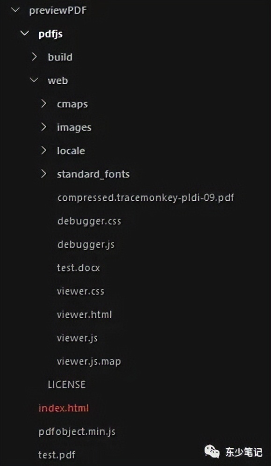Select pdfobject.min.js file
The height and width of the screenshot is (466, 271).
click(x=77, y=431)
